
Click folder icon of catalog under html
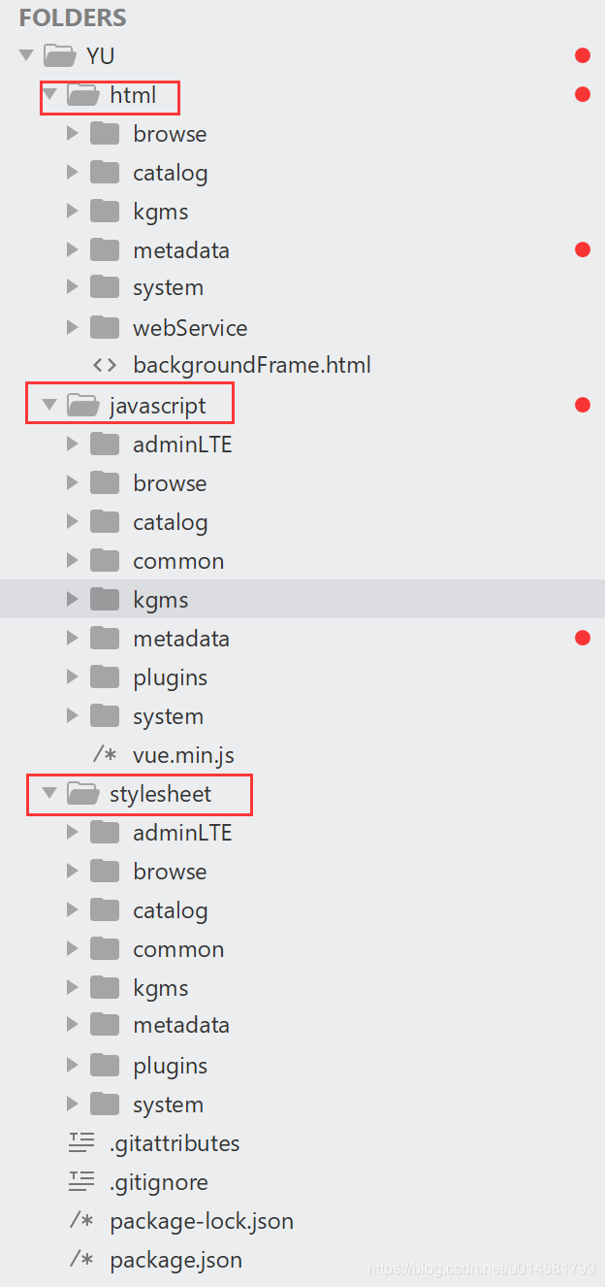[x=105, y=172]
